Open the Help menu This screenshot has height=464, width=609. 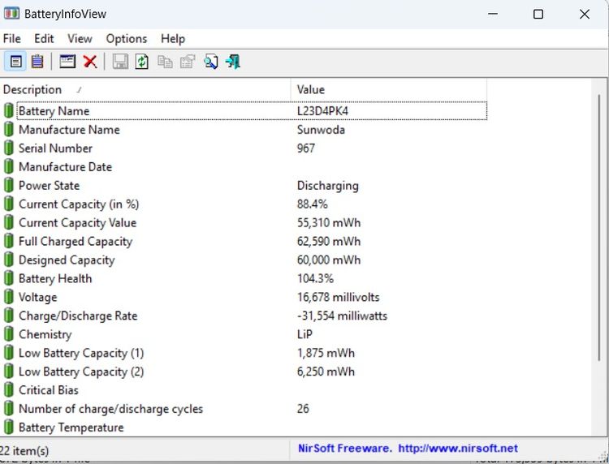[x=173, y=39]
